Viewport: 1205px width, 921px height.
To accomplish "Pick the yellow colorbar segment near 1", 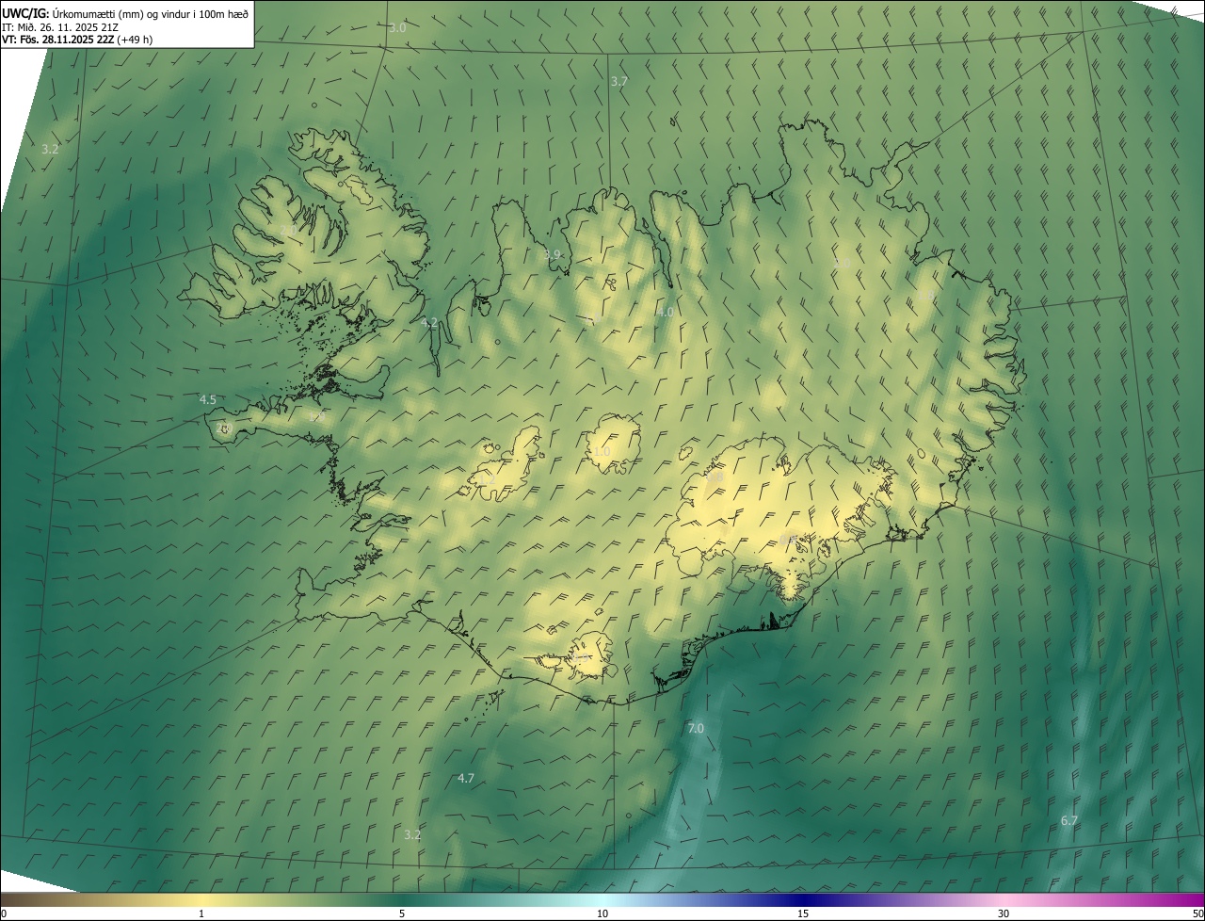I will point(201,899).
